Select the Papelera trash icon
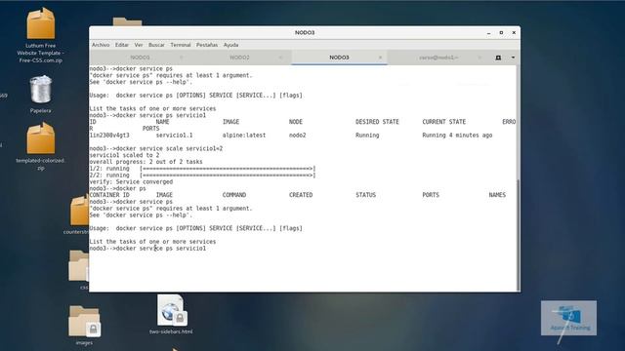This screenshot has height=351, width=625. (41, 94)
